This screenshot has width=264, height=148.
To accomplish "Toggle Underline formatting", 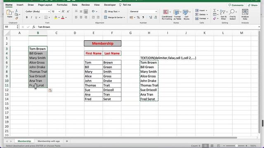I will click(36, 17).
